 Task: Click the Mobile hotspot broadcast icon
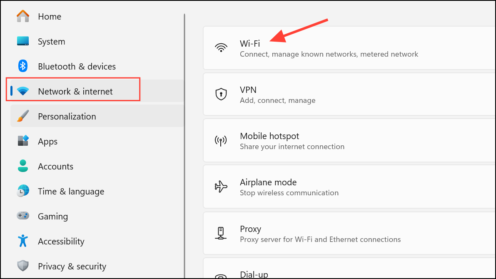tap(221, 139)
